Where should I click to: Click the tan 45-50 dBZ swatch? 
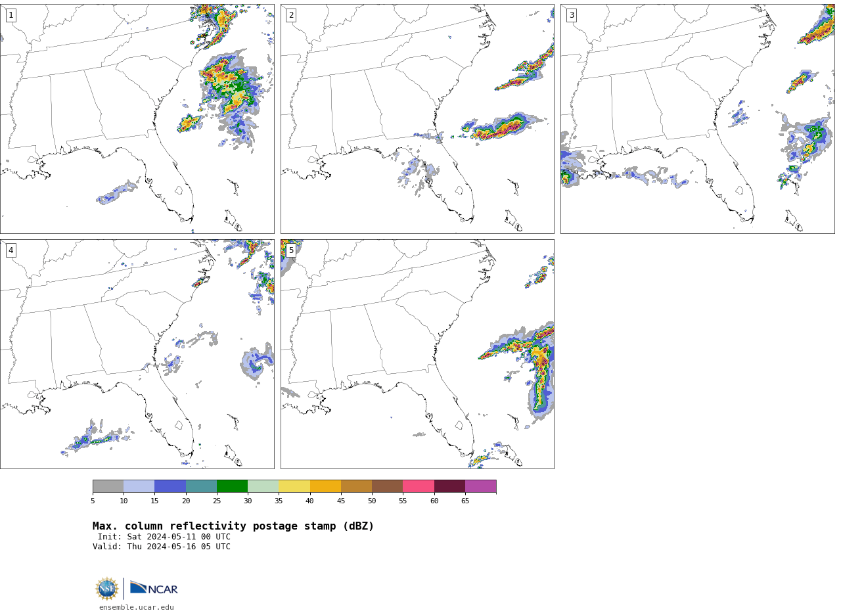[x=356, y=486]
